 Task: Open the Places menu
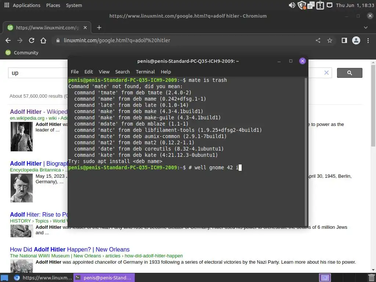click(53, 5)
